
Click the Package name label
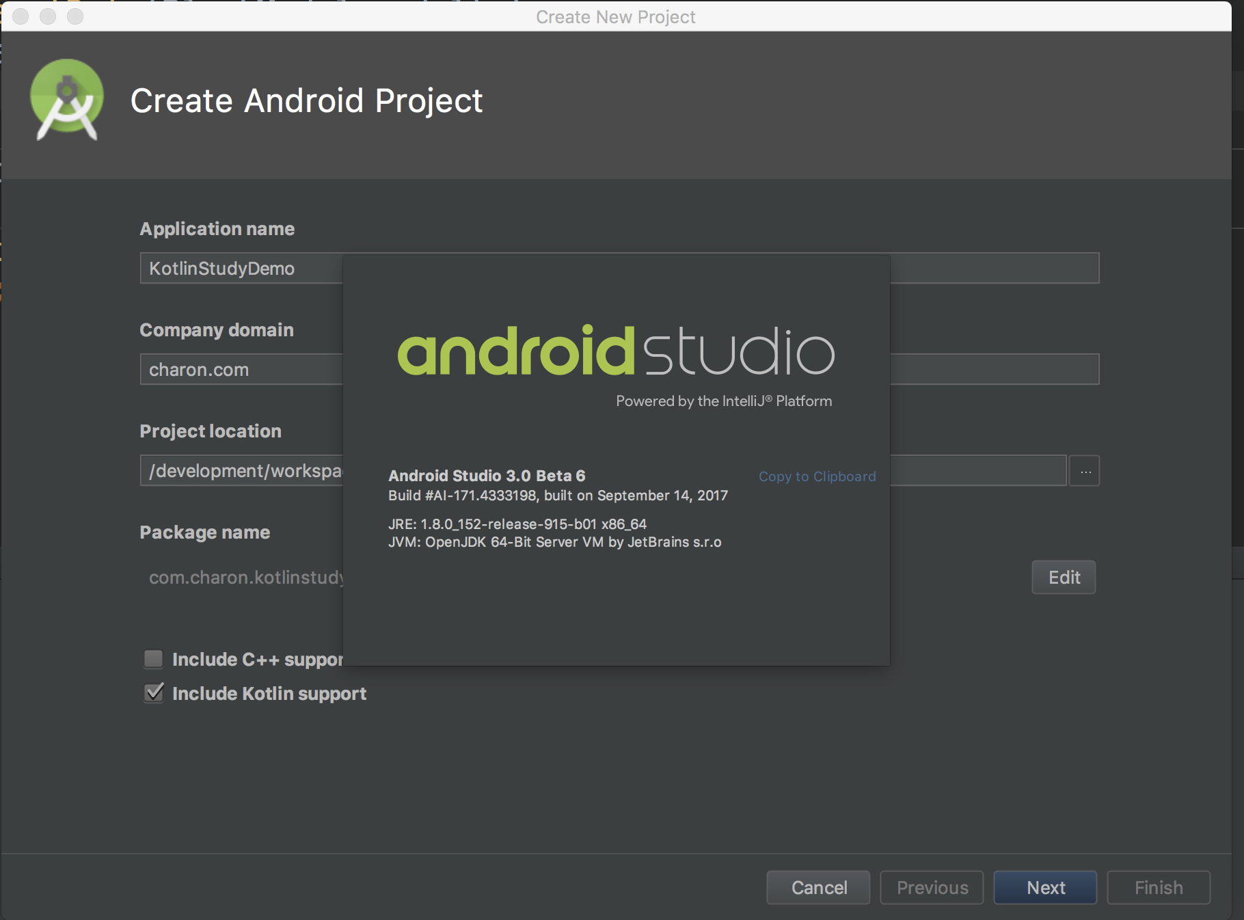[x=205, y=532]
